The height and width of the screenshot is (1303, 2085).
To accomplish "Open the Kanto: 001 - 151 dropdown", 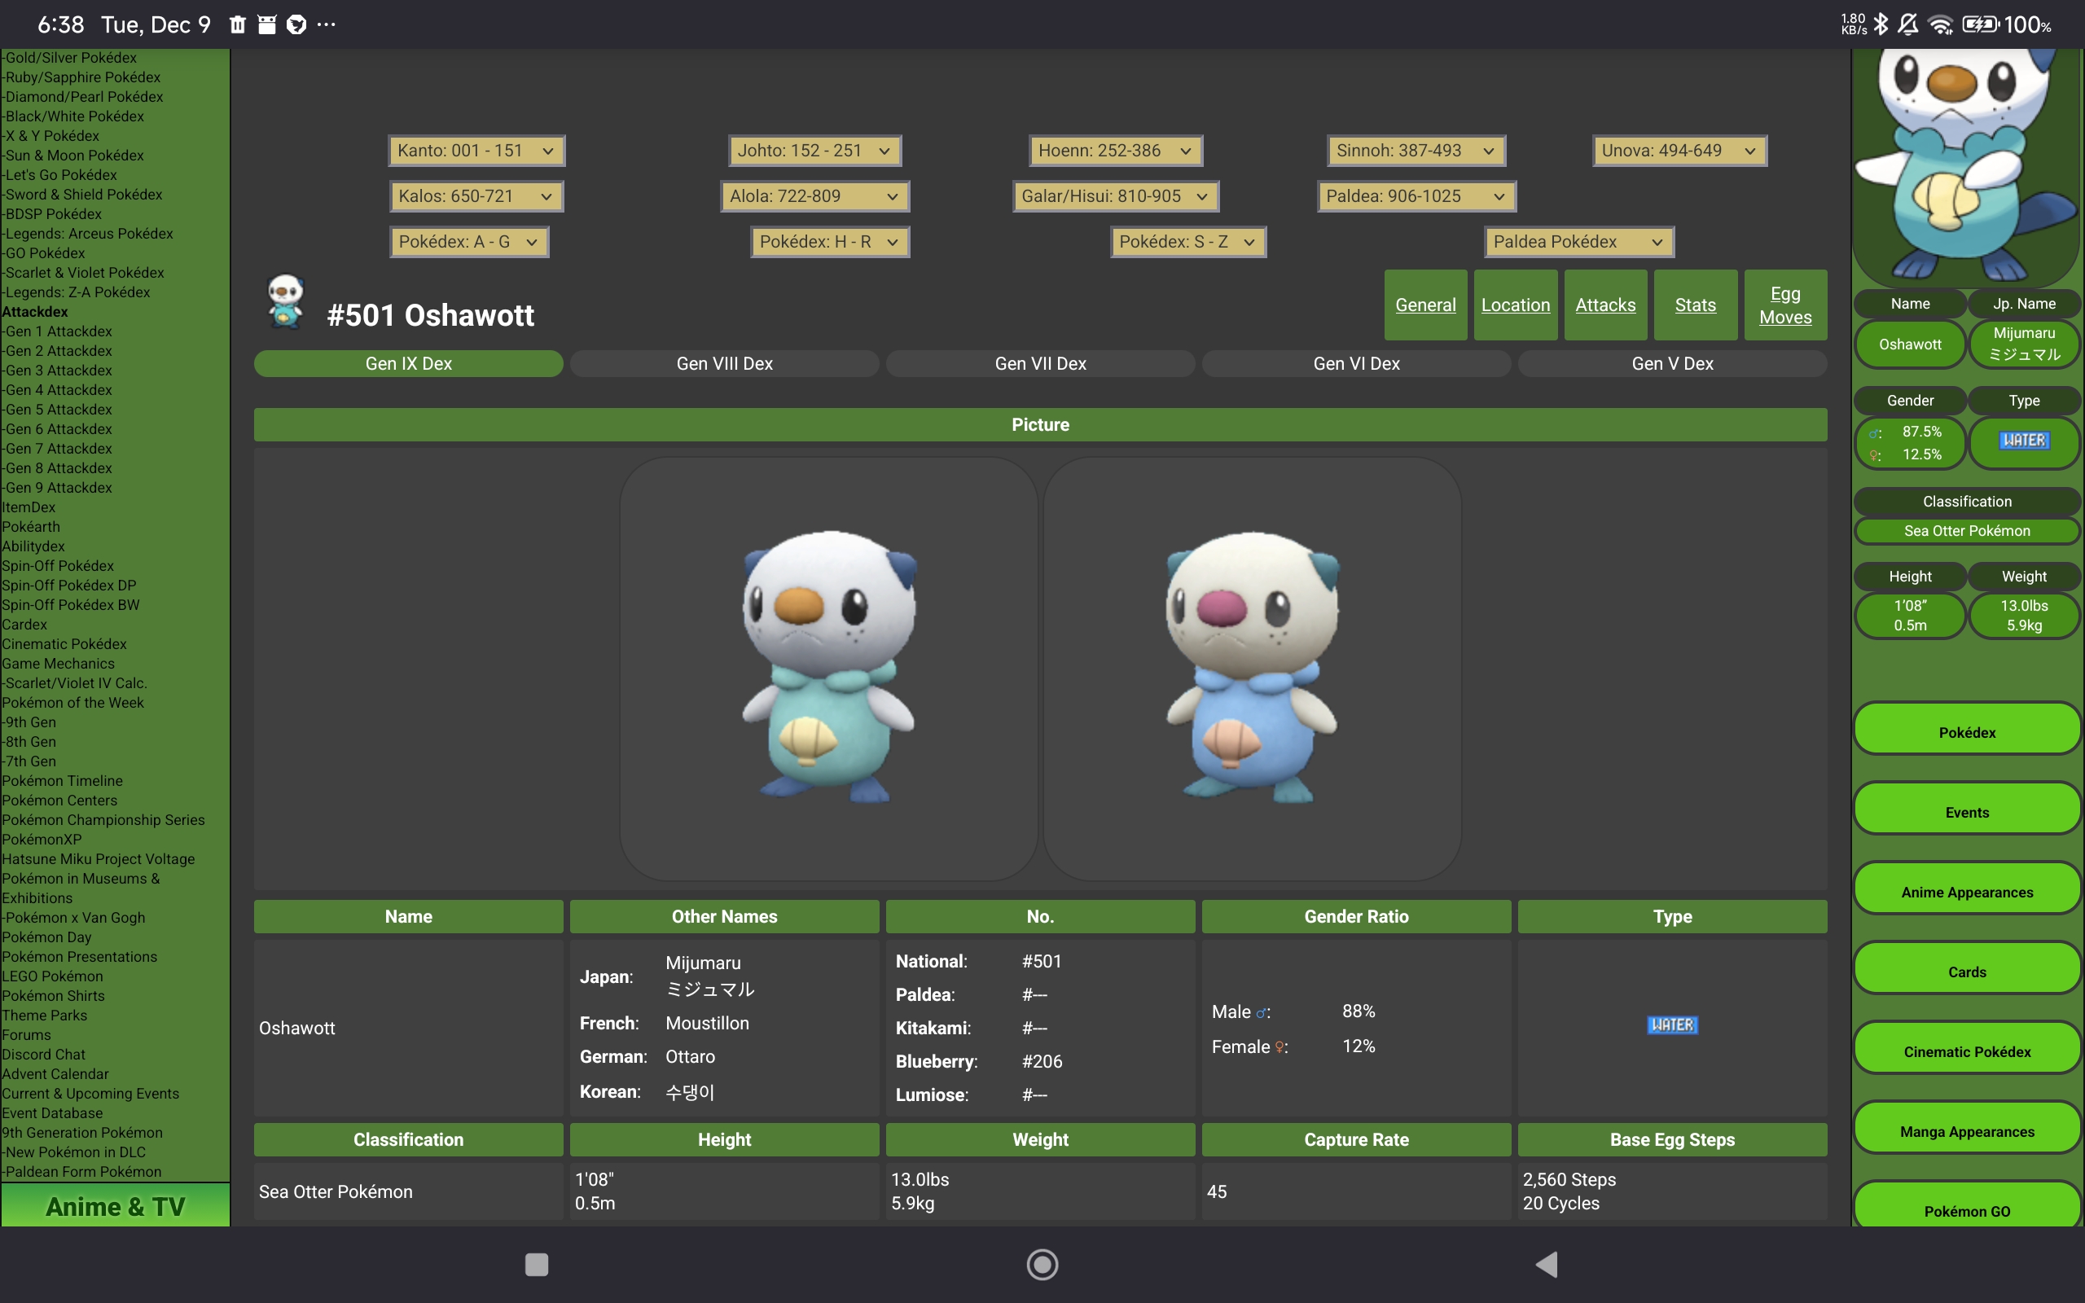I will [x=476, y=151].
